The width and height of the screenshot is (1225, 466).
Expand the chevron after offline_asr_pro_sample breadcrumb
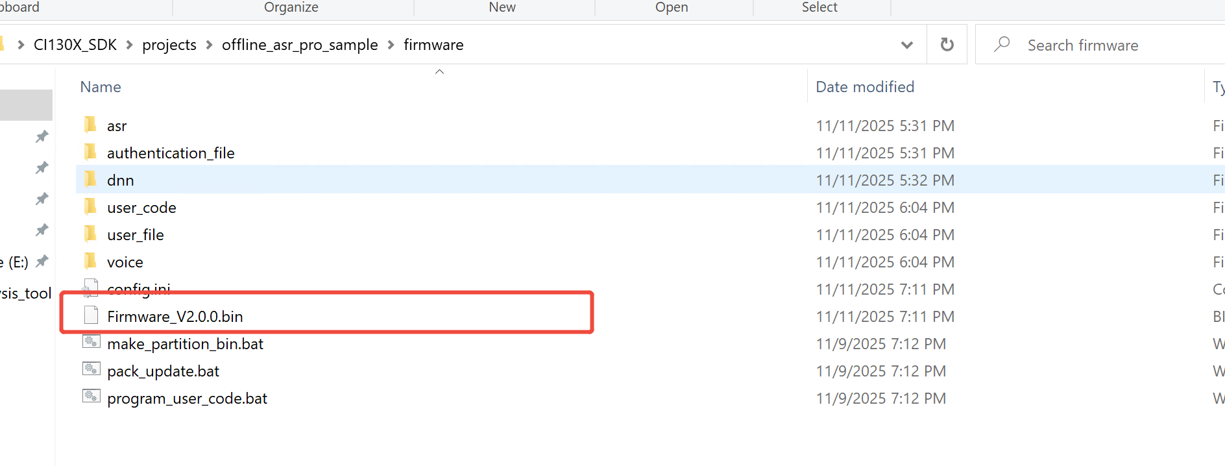pos(391,45)
